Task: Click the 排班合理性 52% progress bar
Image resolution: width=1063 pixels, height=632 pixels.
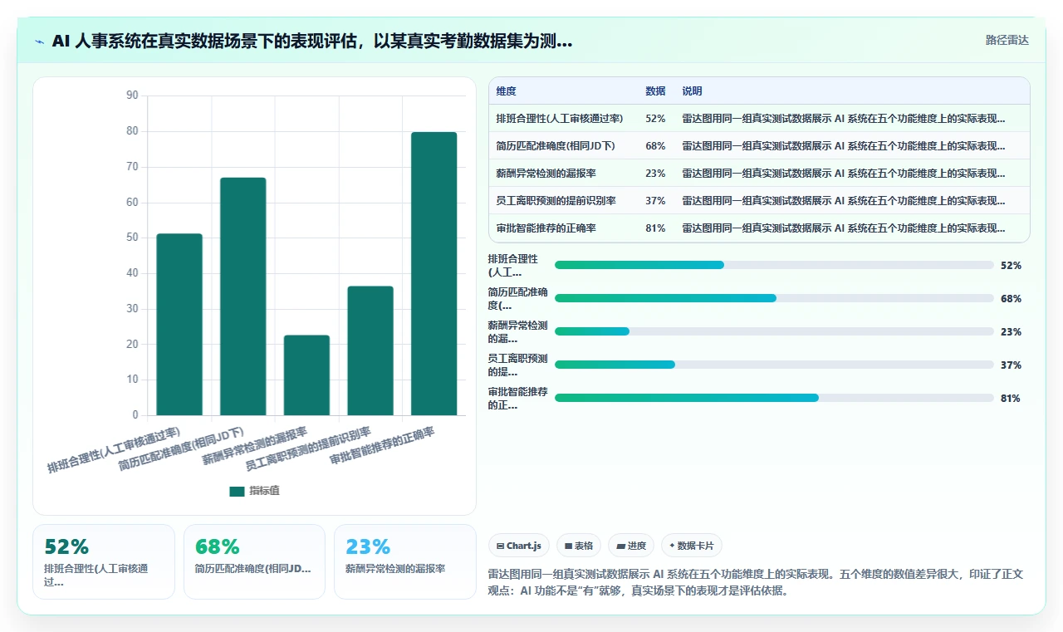Action: [x=774, y=265]
